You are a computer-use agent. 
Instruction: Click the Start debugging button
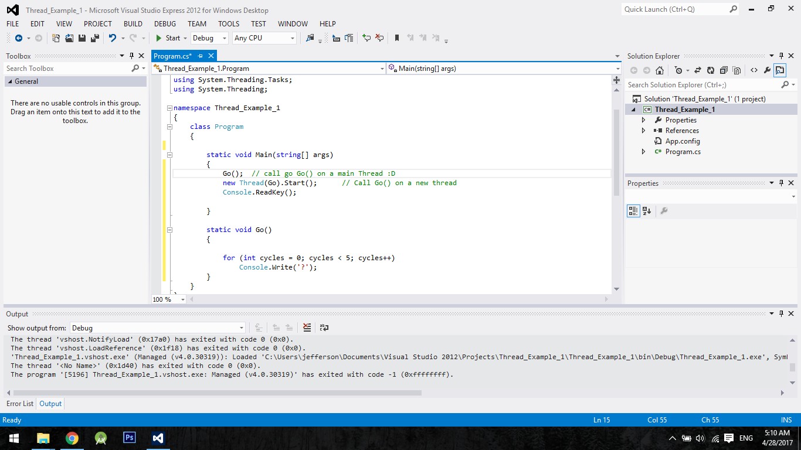168,38
